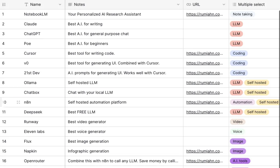Click the Openrouter row URL link
This screenshot has height=168, width=280.
tap(205, 161)
